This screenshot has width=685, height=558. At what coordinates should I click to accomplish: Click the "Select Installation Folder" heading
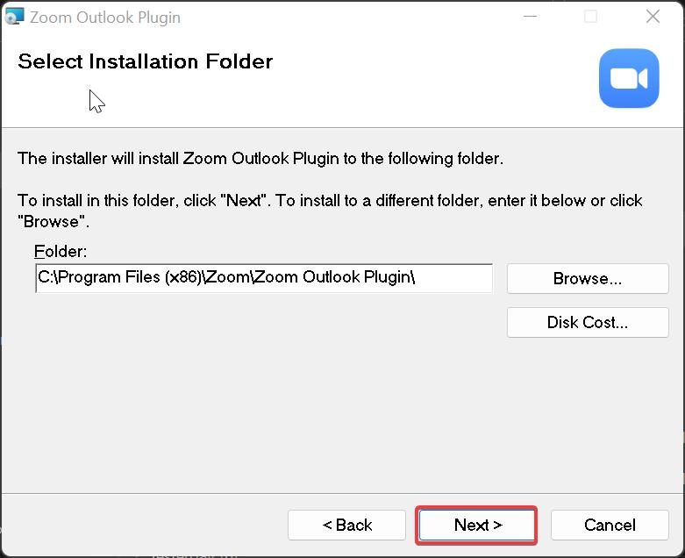[x=146, y=61]
